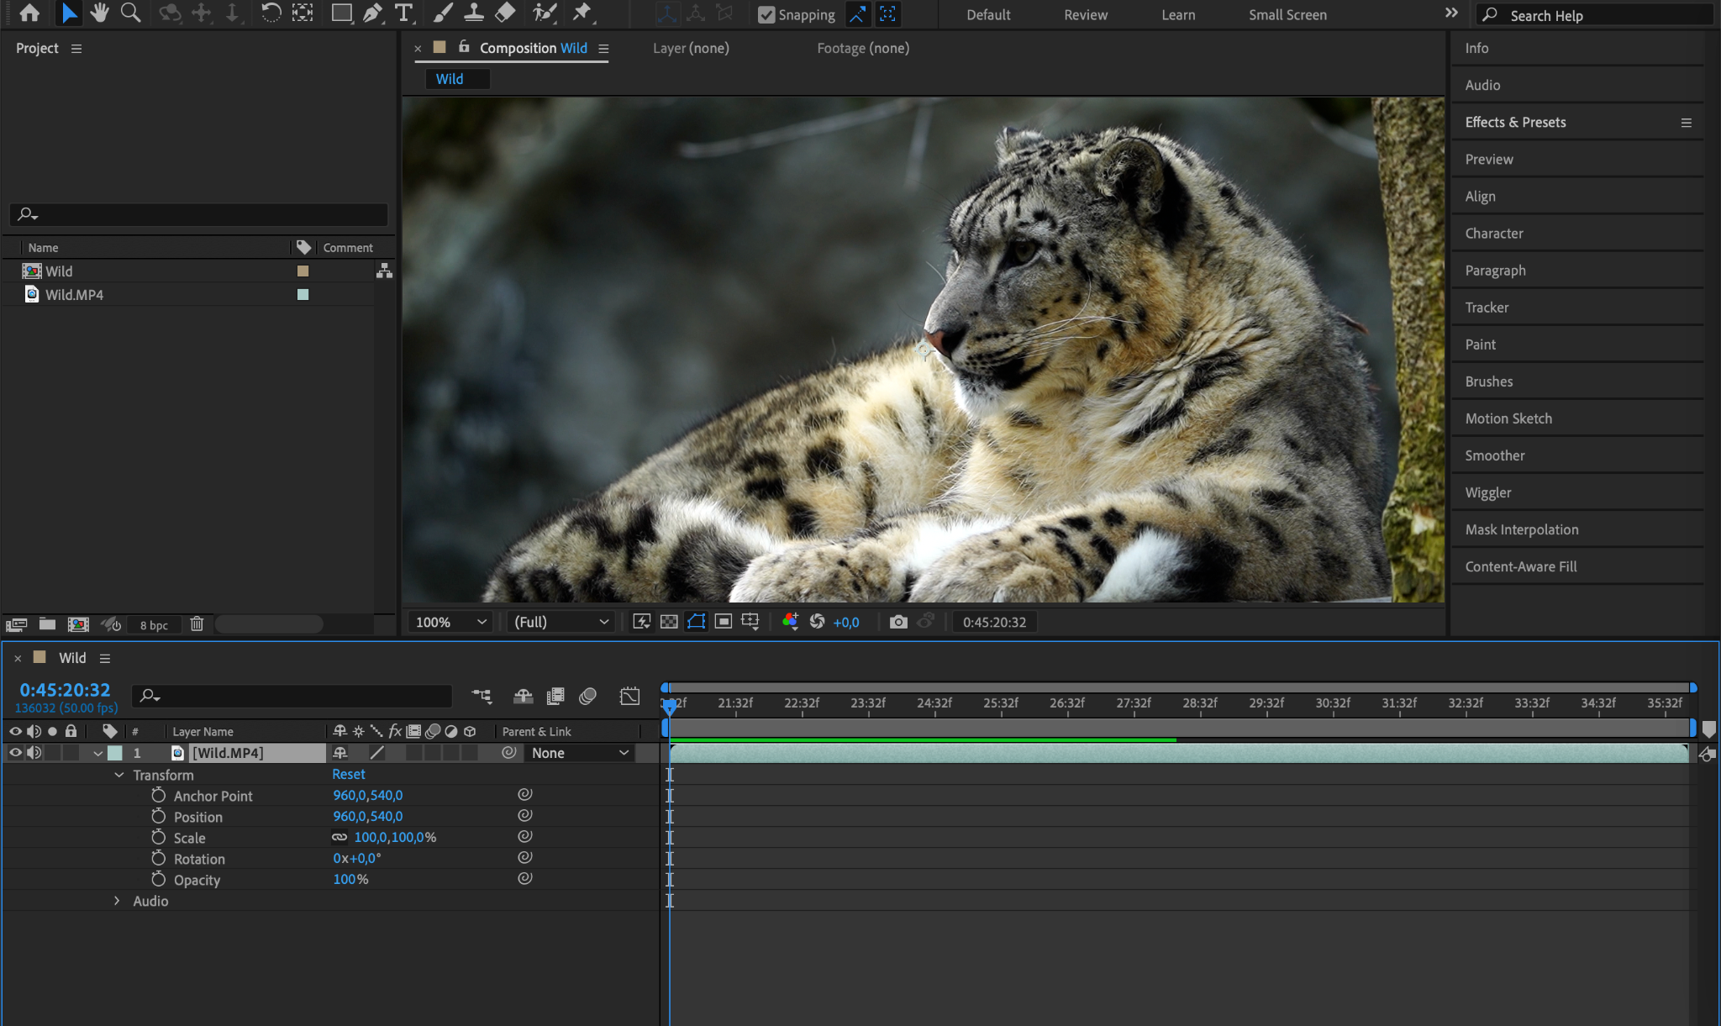This screenshot has height=1026, width=1721.
Task: Open the Parent None dropdown
Action: (580, 753)
